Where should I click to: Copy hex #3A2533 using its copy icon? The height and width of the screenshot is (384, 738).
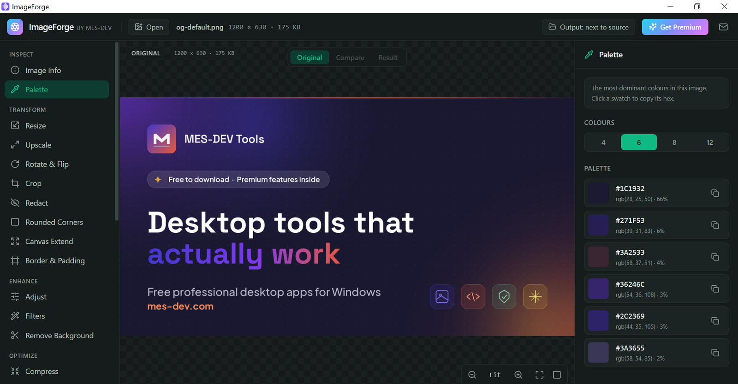(x=715, y=257)
